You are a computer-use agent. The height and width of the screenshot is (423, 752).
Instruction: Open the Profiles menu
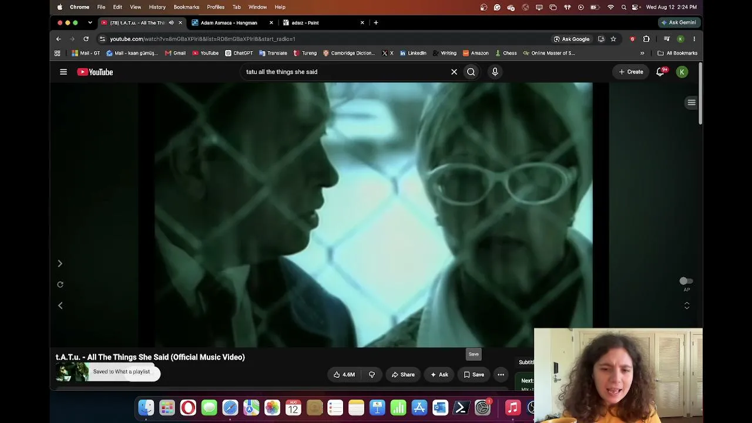216,7
